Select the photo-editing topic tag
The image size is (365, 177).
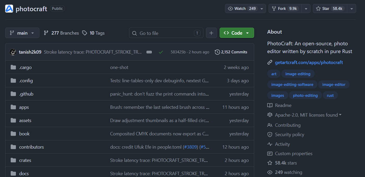click(x=305, y=96)
